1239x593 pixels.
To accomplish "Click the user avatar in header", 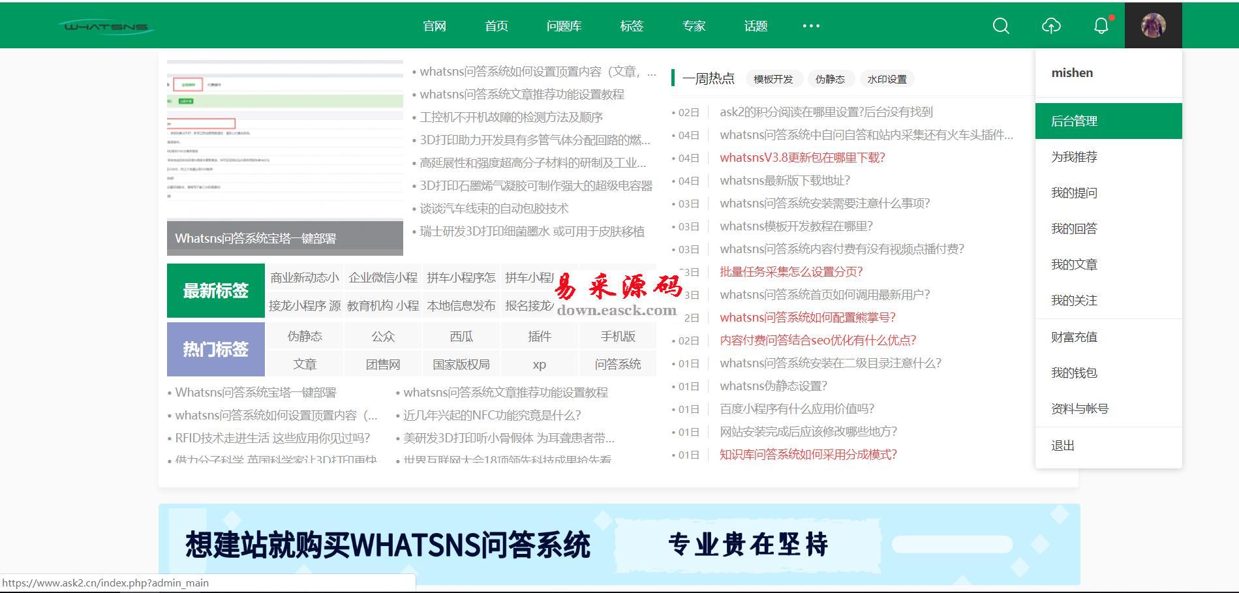I will pos(1153,26).
